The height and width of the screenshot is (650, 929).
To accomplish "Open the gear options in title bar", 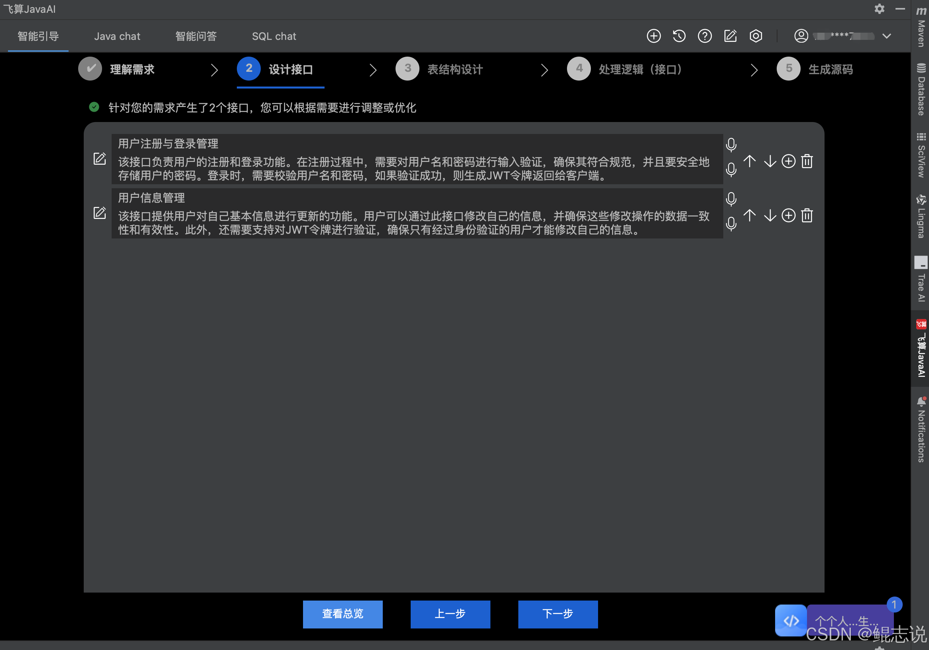I will (879, 9).
